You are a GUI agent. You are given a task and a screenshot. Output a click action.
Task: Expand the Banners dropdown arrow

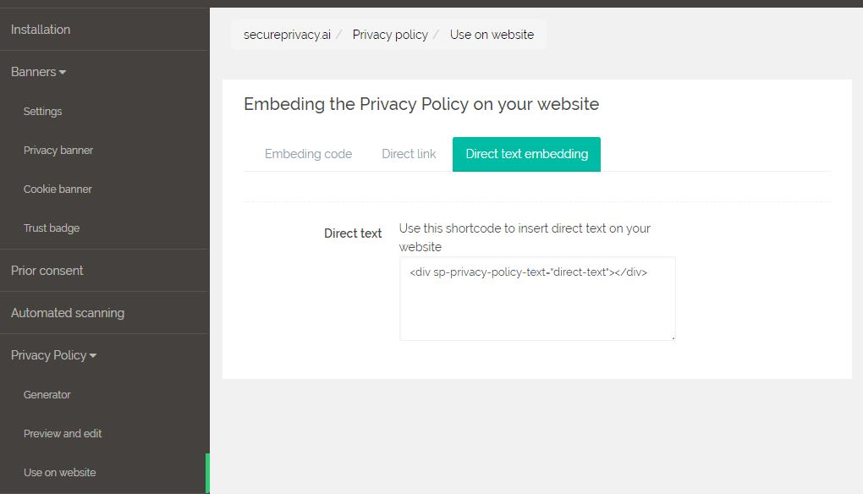[63, 73]
